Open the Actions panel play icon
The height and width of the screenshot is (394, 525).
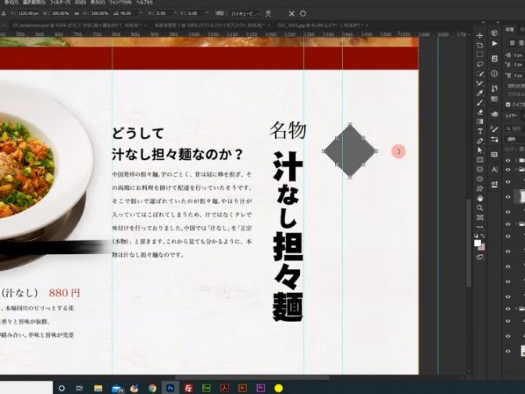pos(495,44)
